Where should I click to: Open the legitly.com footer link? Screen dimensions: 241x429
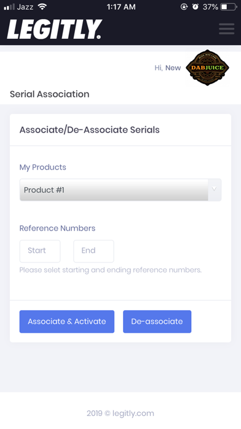point(133,413)
